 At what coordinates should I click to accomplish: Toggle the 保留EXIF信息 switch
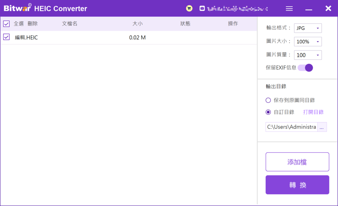coord(305,68)
